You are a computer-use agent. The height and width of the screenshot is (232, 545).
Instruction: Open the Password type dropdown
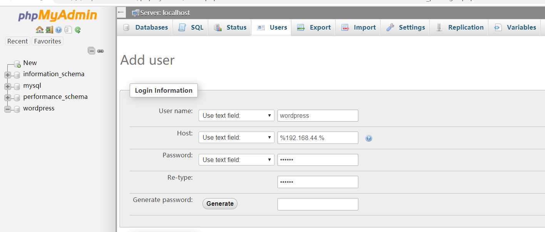point(236,160)
